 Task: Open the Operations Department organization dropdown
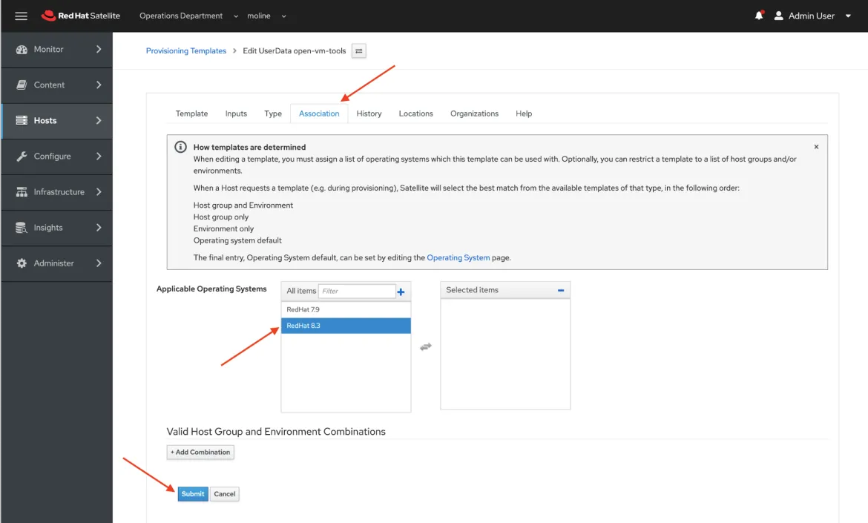click(x=188, y=16)
